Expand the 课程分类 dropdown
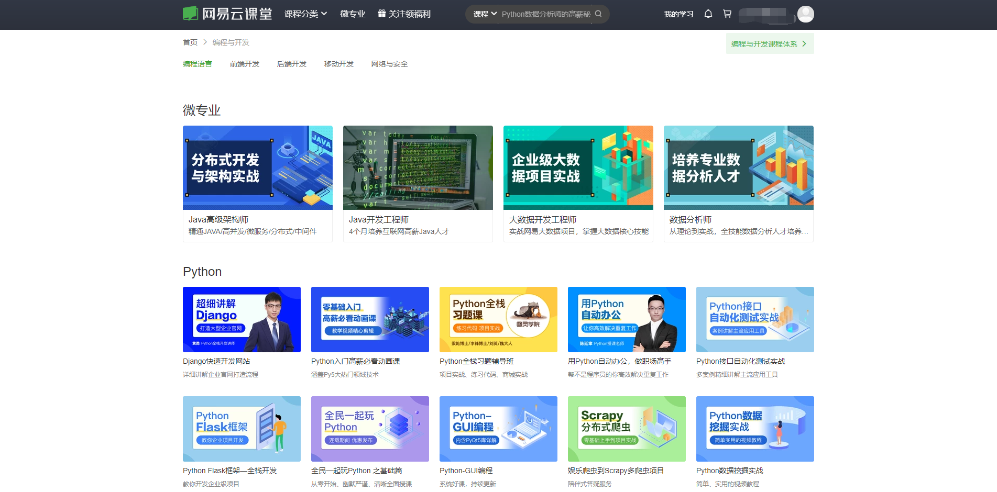 coord(306,14)
